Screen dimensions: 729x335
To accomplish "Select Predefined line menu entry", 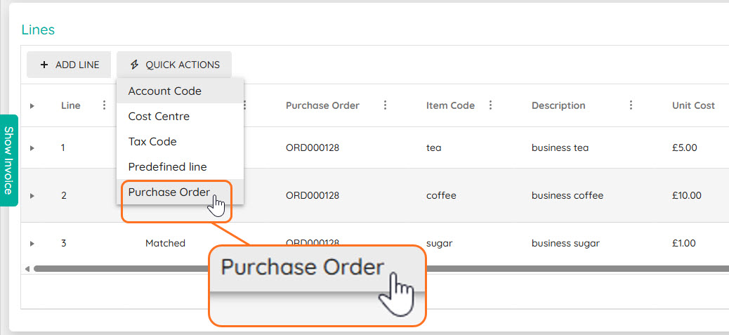I will (180, 166).
